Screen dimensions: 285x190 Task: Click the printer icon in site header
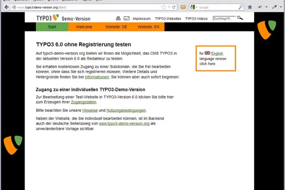click(118, 18)
